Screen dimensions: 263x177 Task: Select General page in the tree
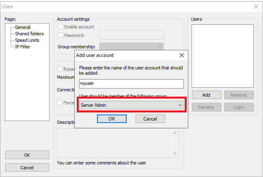pos(23,27)
